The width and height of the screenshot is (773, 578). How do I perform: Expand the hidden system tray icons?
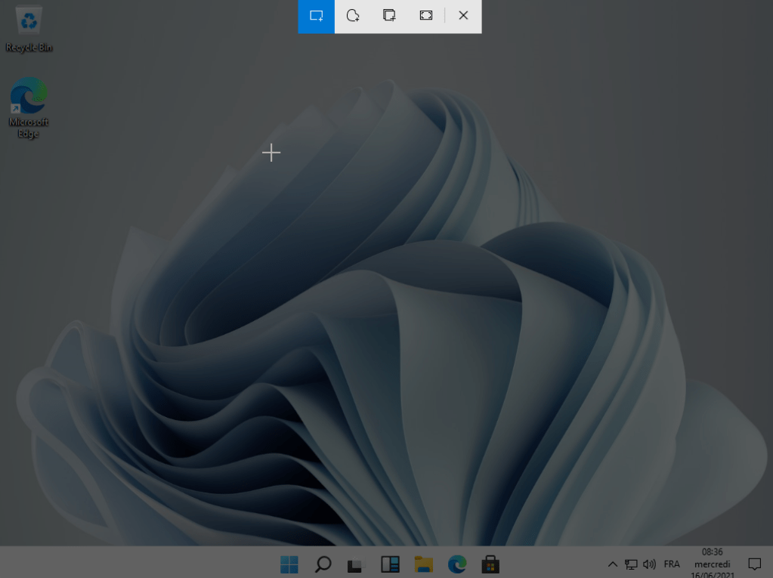click(x=612, y=564)
